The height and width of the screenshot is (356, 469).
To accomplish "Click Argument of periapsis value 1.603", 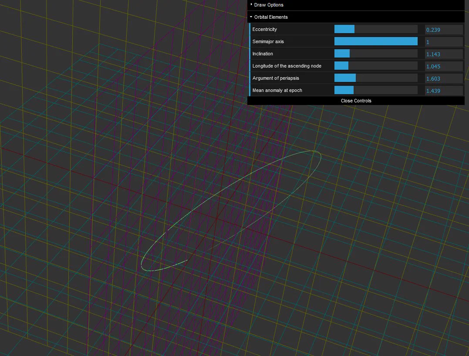I will coord(444,78).
